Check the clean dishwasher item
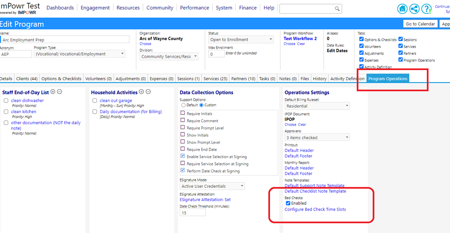The width and height of the screenshot is (450, 233). tap(6, 101)
